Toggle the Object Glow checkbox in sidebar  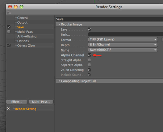click(x=9, y=45)
